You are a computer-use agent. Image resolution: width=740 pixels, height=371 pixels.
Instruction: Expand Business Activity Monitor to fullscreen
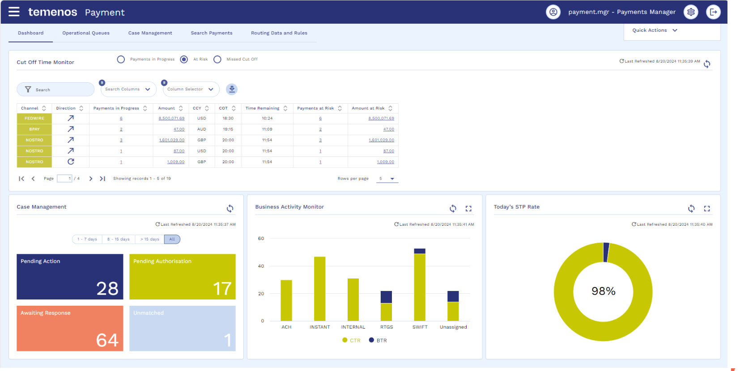(468, 208)
